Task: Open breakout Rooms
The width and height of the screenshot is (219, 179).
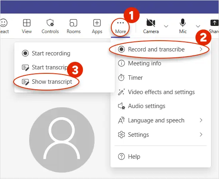Action: pos(74,26)
